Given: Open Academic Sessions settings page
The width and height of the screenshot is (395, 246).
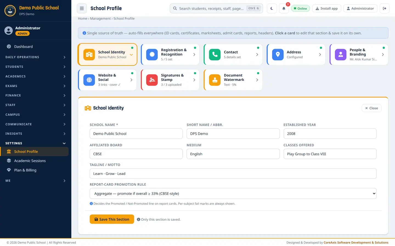Looking at the screenshot, I should [x=35, y=161].
